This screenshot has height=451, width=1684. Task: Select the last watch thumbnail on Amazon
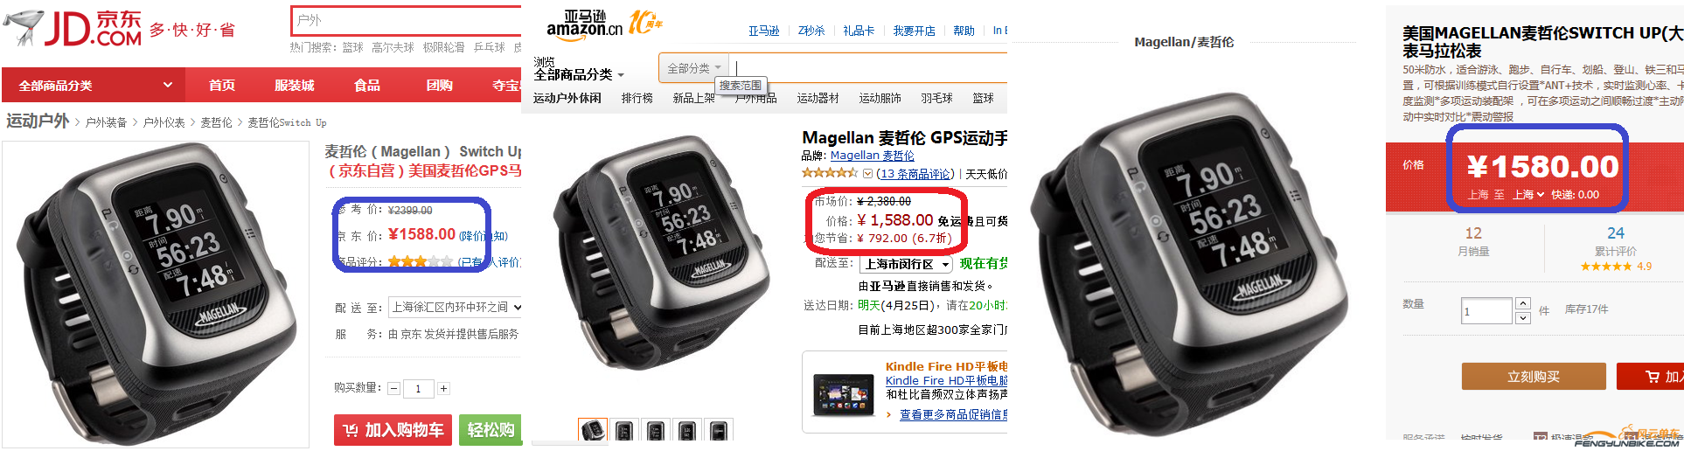[x=718, y=430]
